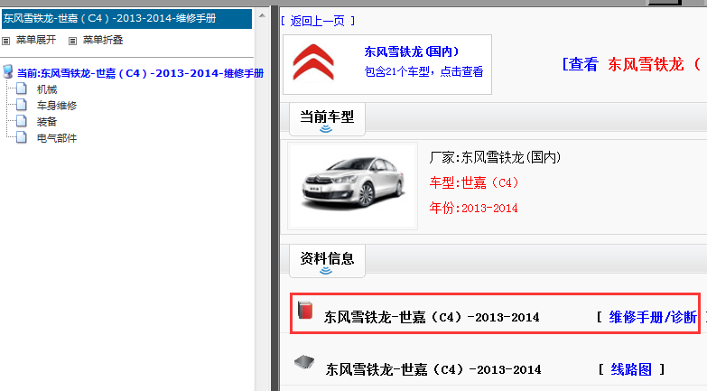The width and height of the screenshot is (707, 391).
Task: Go back via 返回上一页 link
Action: [318, 21]
